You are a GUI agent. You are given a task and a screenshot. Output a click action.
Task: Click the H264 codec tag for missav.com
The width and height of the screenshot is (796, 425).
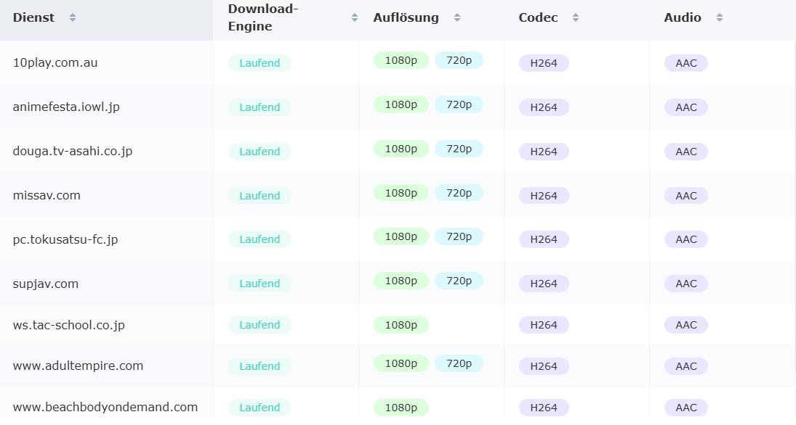coord(544,196)
